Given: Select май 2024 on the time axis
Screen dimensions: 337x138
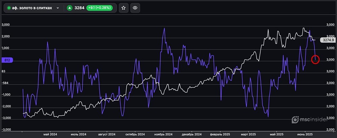Looking at the screenshot, I should click(50, 134).
